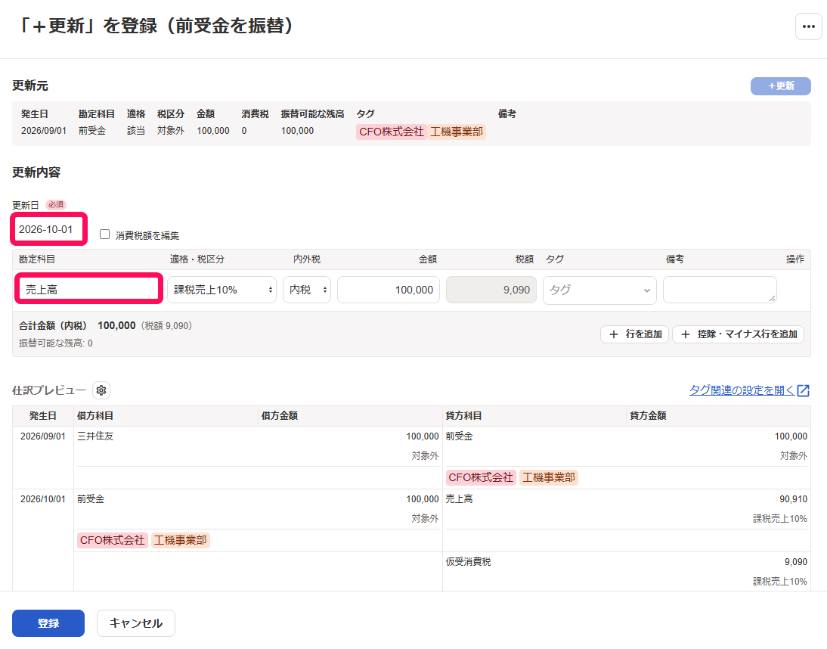This screenshot has height=649, width=827.
Task: Click 振替可能な残高: 0 text
Action: tap(56, 343)
